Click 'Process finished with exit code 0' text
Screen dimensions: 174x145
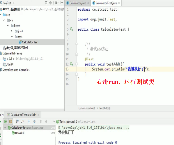pos(88,142)
